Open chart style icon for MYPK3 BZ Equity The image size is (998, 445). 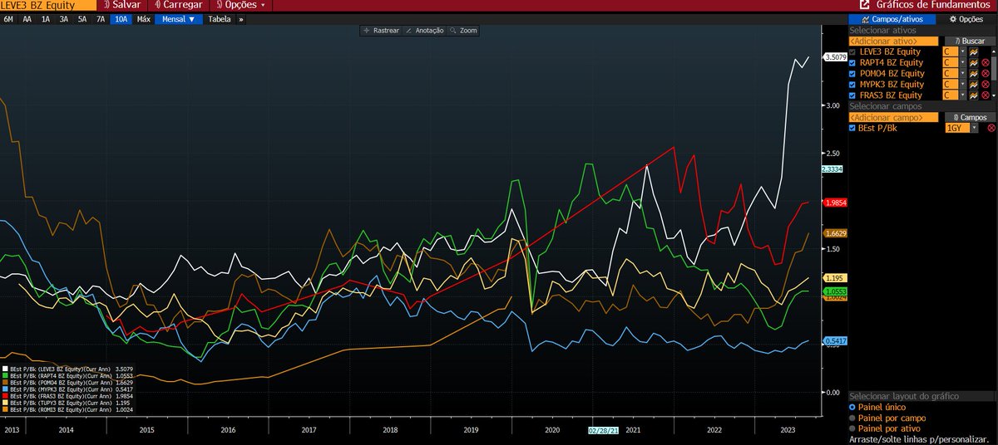972,84
